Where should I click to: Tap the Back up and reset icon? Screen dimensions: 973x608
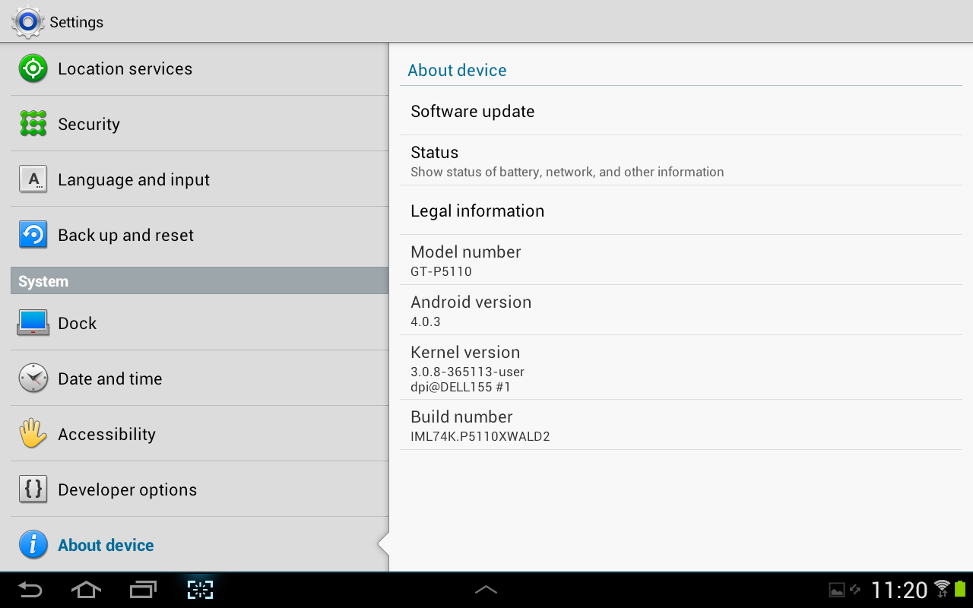pyautogui.click(x=33, y=235)
